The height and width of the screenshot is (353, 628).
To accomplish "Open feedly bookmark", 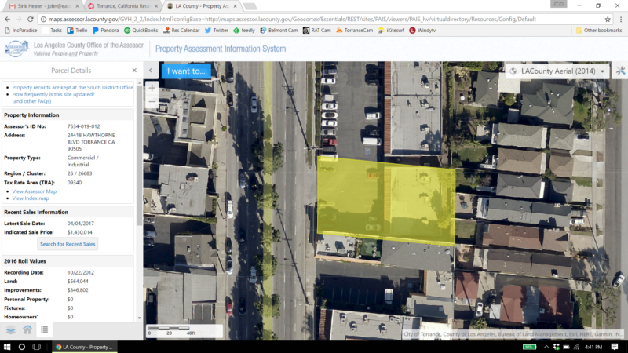I will [x=244, y=31].
